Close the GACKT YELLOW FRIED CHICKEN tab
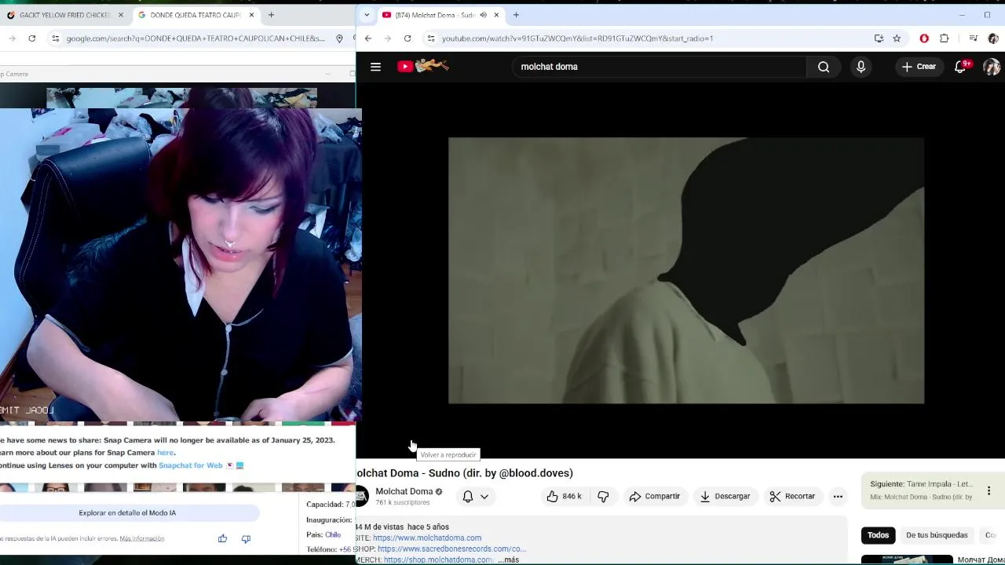Screen dimensions: 1005x565 [x=120, y=15]
